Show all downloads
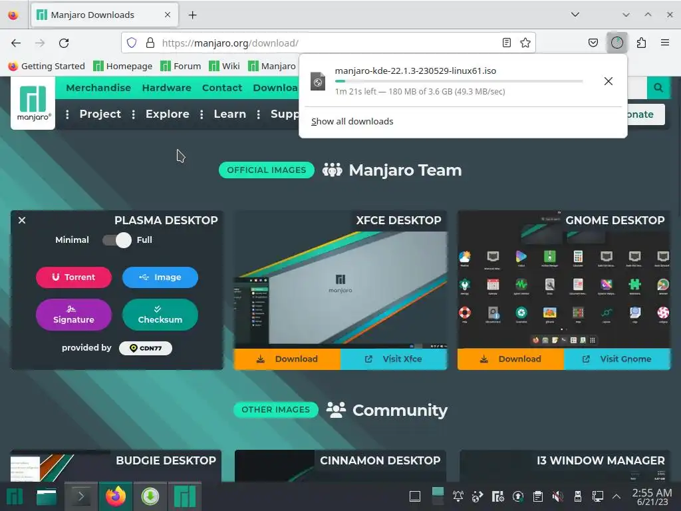The image size is (681, 511). pyautogui.click(x=352, y=122)
